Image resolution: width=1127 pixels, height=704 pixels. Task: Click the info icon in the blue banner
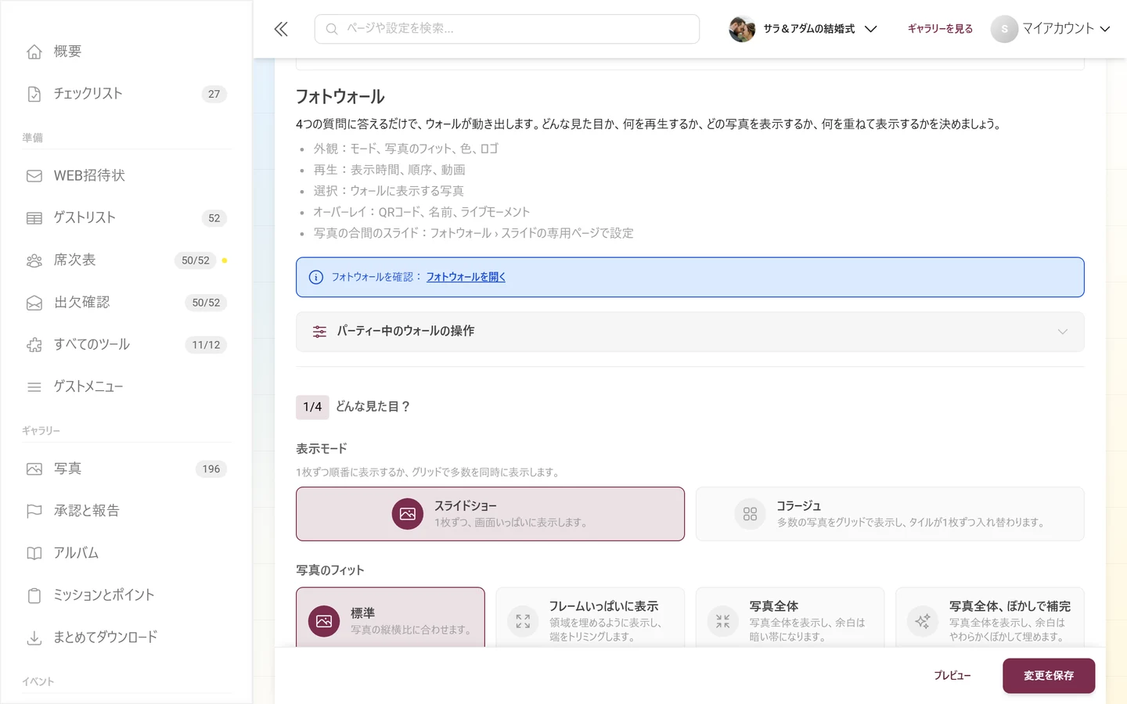pos(316,277)
